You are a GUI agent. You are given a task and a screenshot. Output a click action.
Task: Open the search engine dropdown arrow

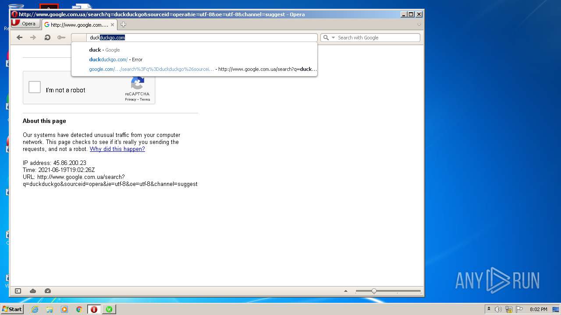333,38
